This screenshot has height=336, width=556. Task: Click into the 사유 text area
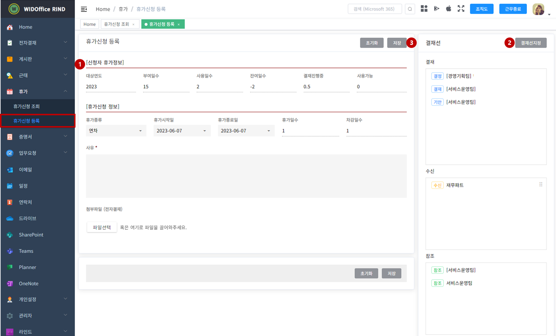coord(246,176)
